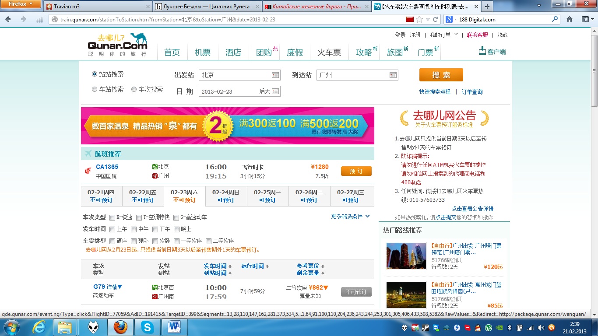598x336 pixels.
Task: Click the Firefox home icon
Action: click(570, 19)
